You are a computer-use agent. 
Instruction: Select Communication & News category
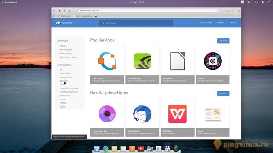(69, 92)
